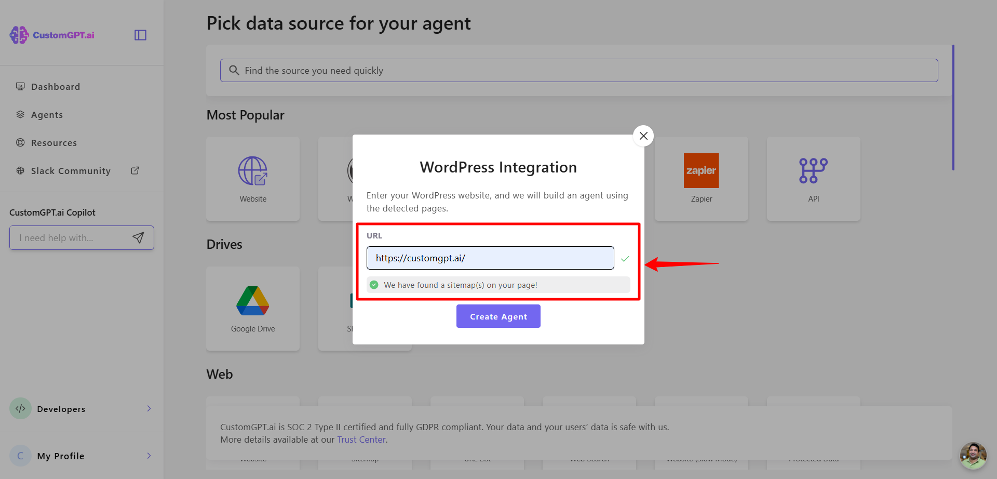Click the Slack Community external link icon
Viewport: 997px width, 479px height.
[135, 170]
